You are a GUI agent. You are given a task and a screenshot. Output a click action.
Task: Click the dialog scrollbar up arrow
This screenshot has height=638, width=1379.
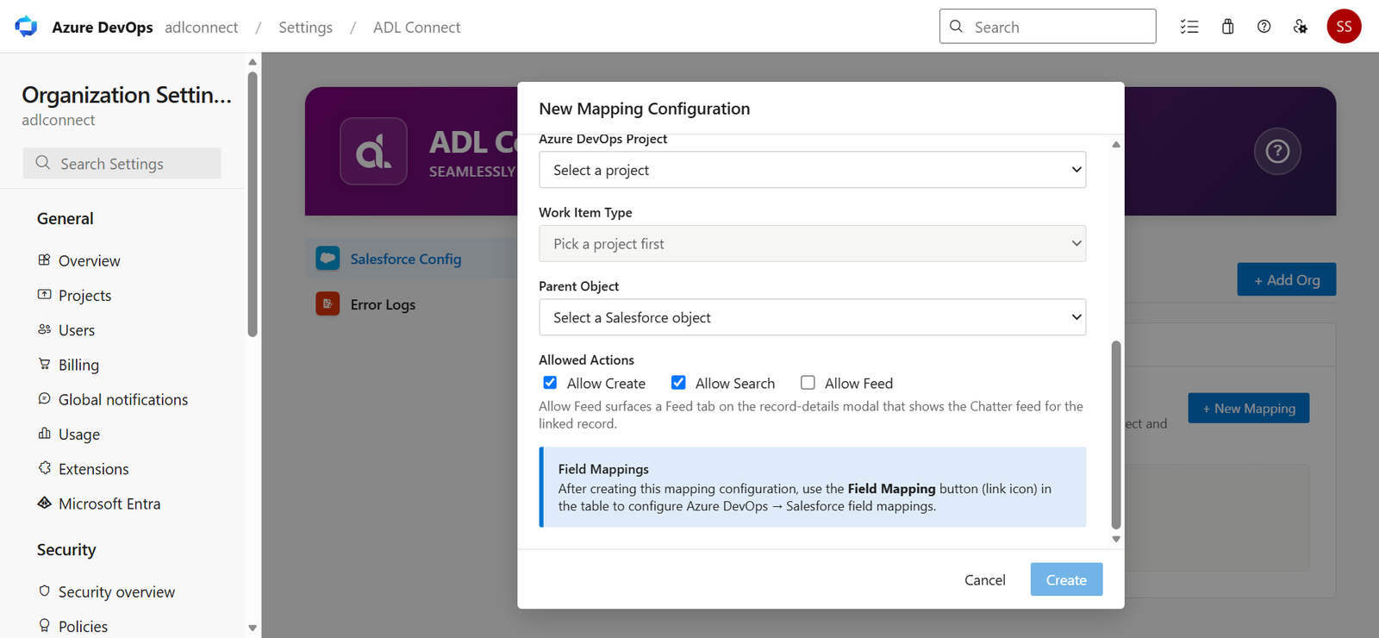click(x=1116, y=145)
